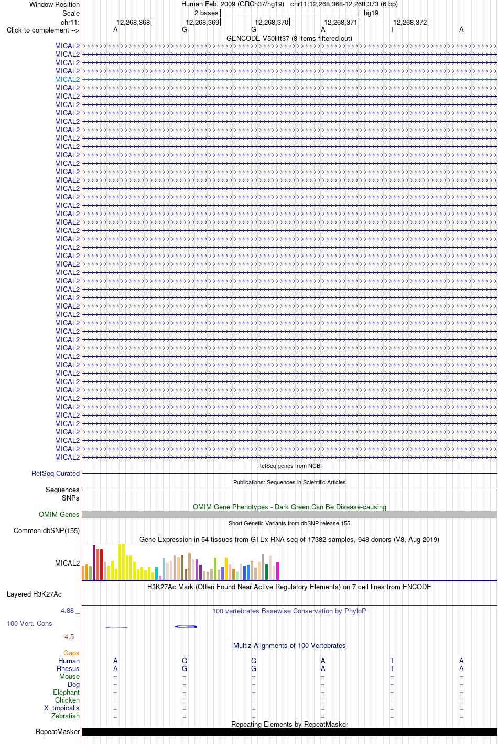This screenshot has width=498, height=744.
Task: Click the Gaps label in Multiz track
Action: click(71, 653)
